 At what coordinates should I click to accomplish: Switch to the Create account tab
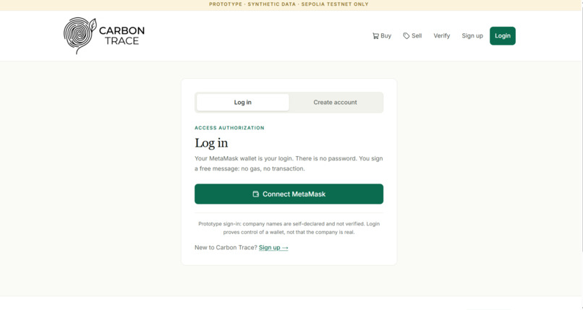[x=335, y=102]
